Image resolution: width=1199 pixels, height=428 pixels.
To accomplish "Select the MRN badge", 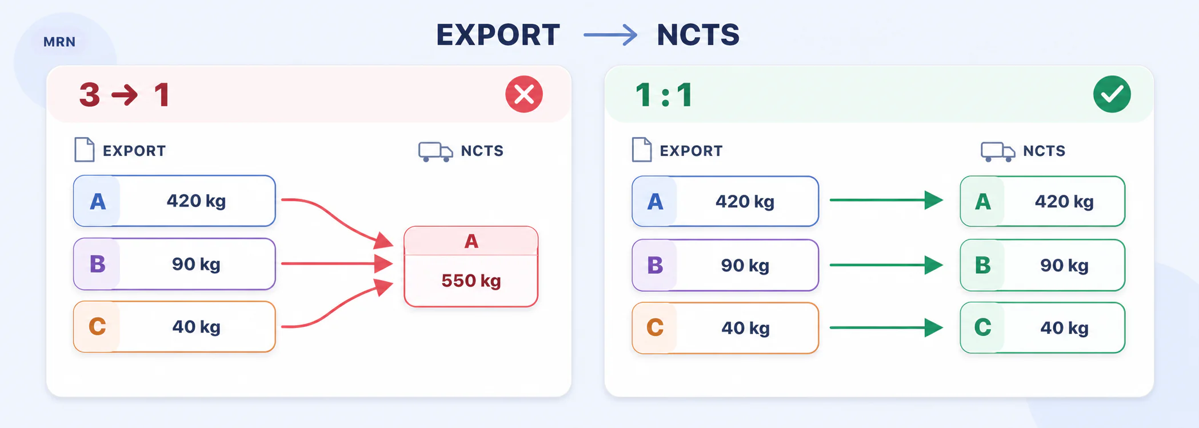I will coord(59,42).
